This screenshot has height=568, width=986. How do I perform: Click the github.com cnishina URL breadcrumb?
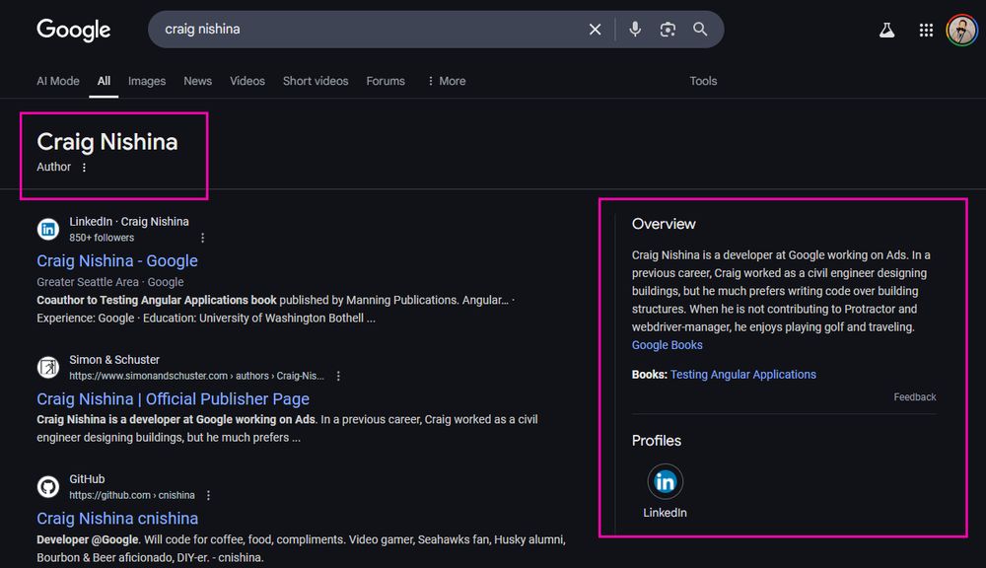tap(132, 496)
